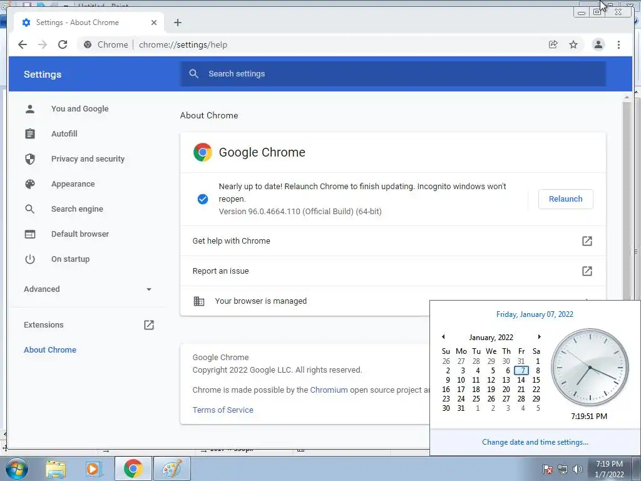Click the blue update checkmark icon
The image size is (641, 481).
[x=203, y=199]
